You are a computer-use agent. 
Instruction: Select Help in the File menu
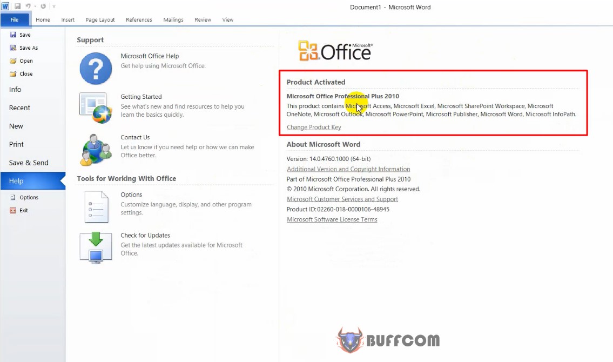[x=33, y=181]
